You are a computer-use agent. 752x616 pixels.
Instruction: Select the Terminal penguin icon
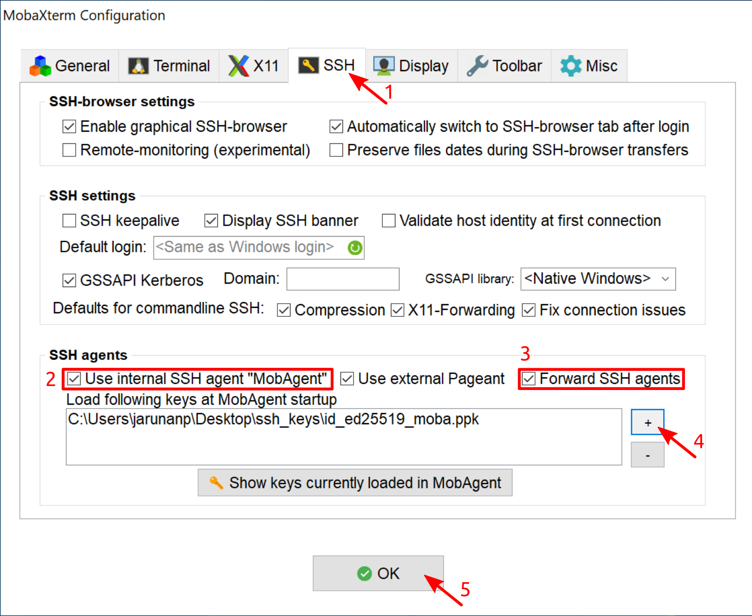pyautogui.click(x=137, y=65)
